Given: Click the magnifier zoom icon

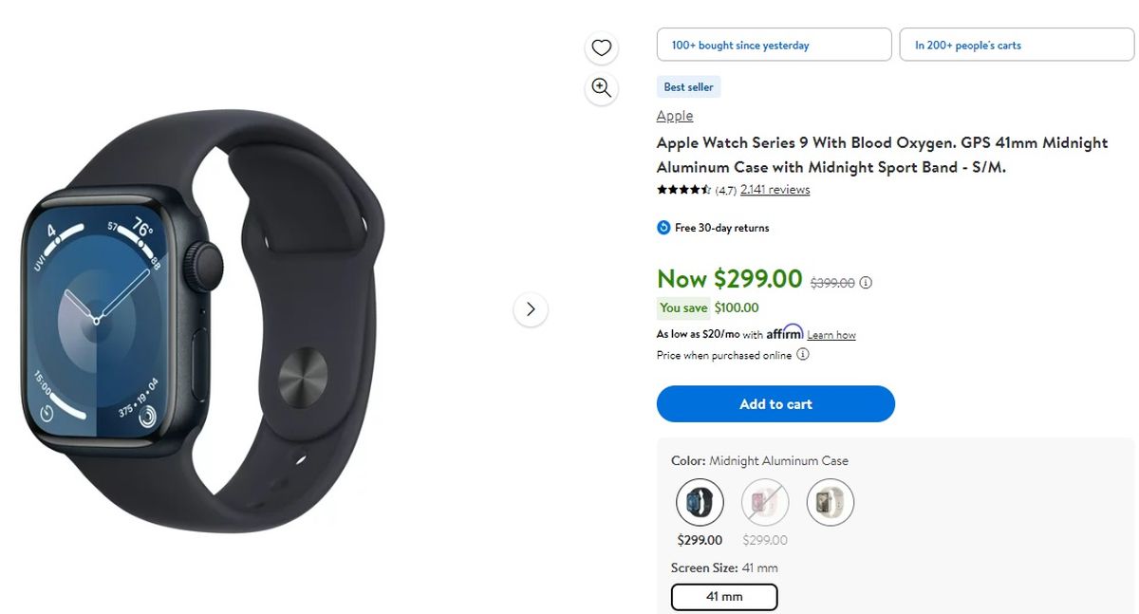Looking at the screenshot, I should coord(601,88).
